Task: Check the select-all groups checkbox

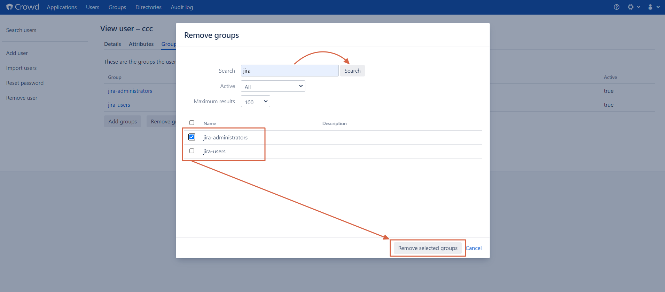Action: [192, 123]
